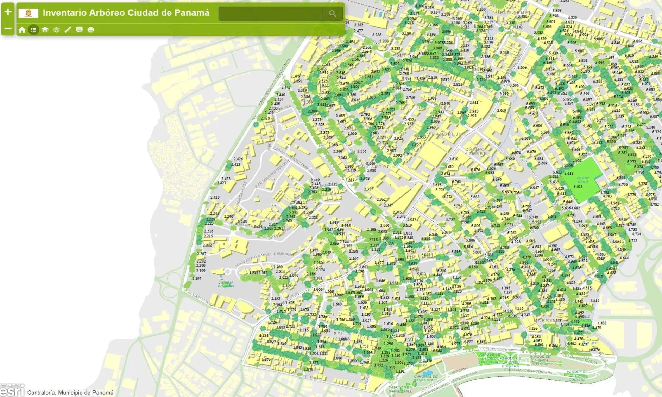Zoom in the map with plus button

click(x=8, y=12)
